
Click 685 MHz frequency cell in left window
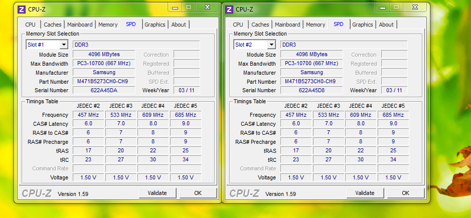(186, 115)
